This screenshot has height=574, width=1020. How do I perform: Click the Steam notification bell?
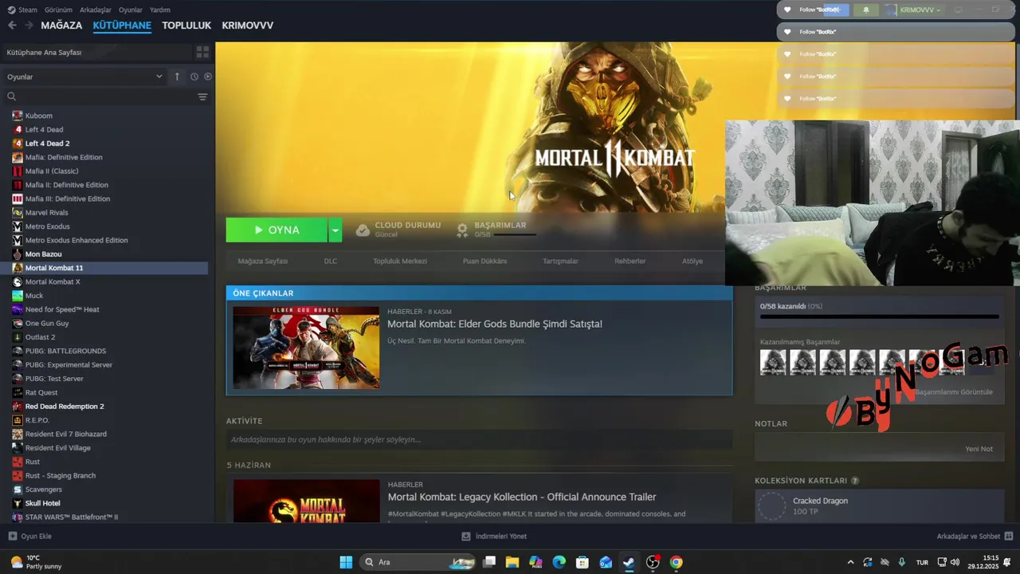[x=866, y=10]
